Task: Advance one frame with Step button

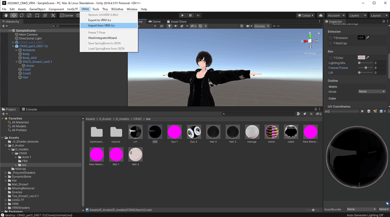Action: point(198,15)
